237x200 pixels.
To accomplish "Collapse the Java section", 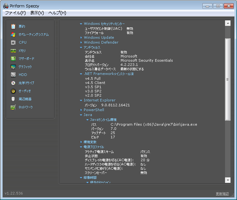I will pos(81,115).
